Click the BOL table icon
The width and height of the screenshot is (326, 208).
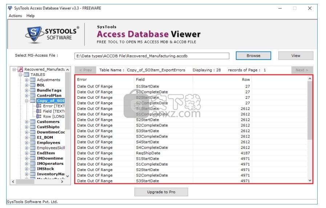pyautogui.click(x=33, y=85)
